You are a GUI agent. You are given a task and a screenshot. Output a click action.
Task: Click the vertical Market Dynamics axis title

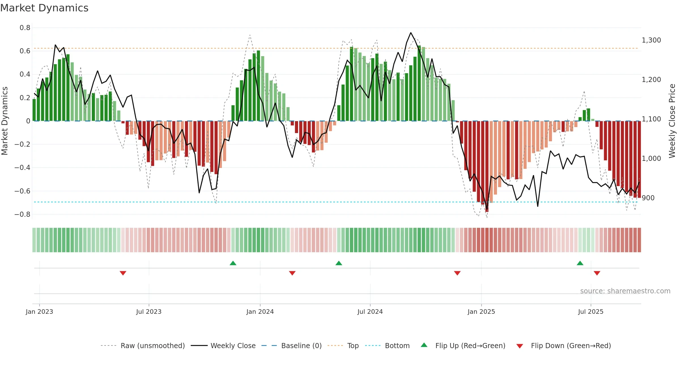tap(5, 121)
